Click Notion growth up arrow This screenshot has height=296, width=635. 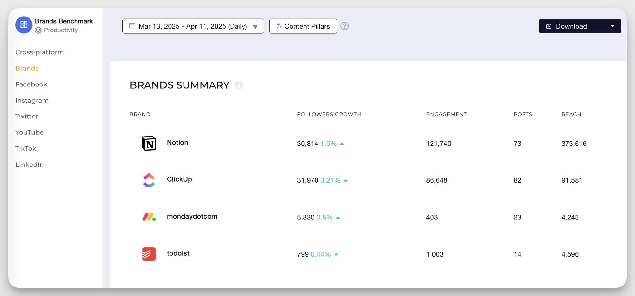pos(342,144)
